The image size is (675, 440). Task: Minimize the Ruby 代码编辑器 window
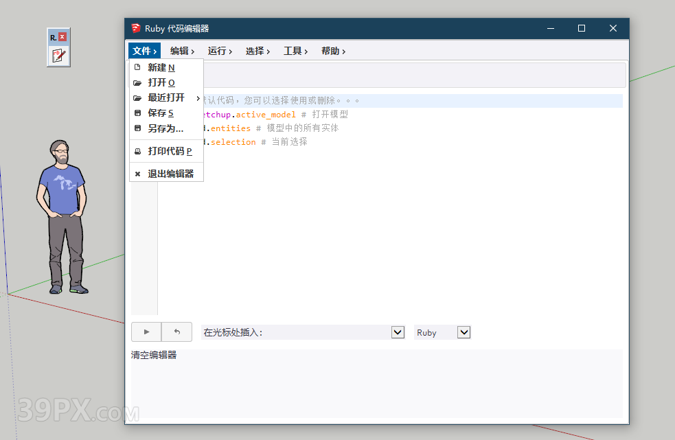tap(551, 28)
